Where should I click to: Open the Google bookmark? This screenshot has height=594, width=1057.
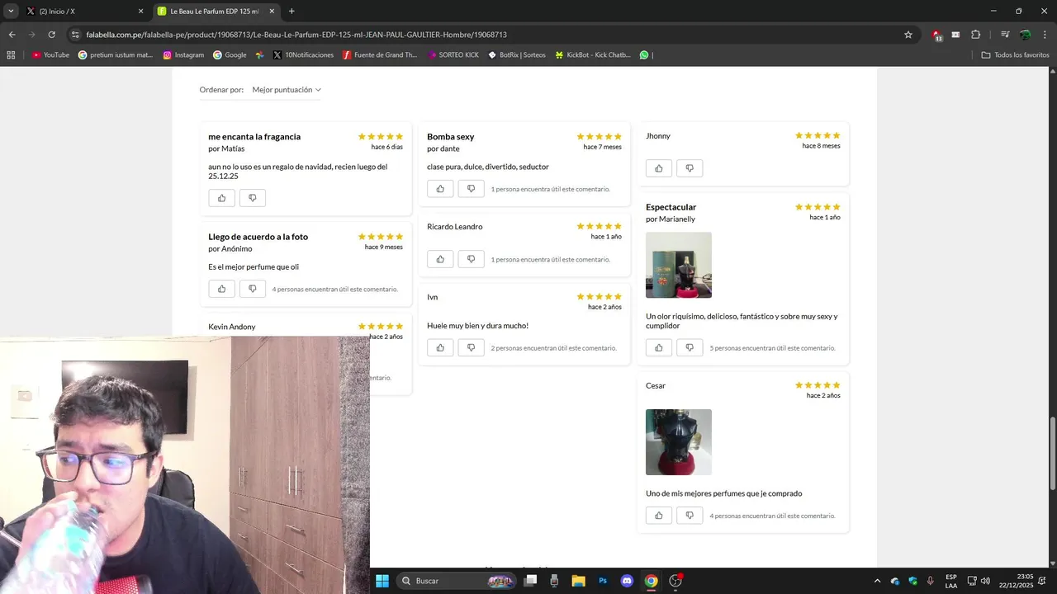pos(230,55)
